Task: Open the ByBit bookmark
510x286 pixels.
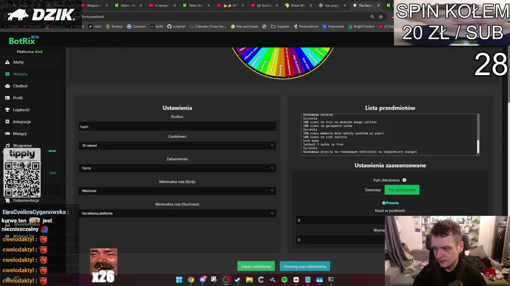Action: [x=157, y=27]
